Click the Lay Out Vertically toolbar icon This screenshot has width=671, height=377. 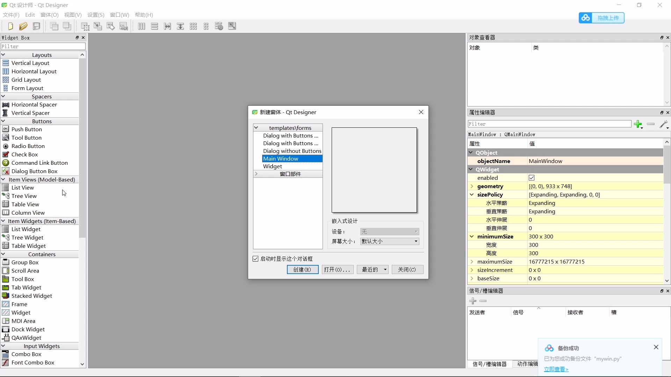pyautogui.click(x=155, y=26)
